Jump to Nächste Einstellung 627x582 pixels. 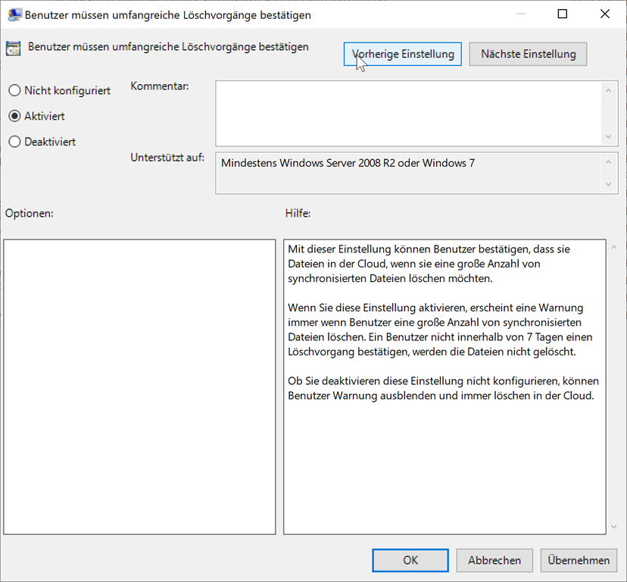tap(528, 54)
